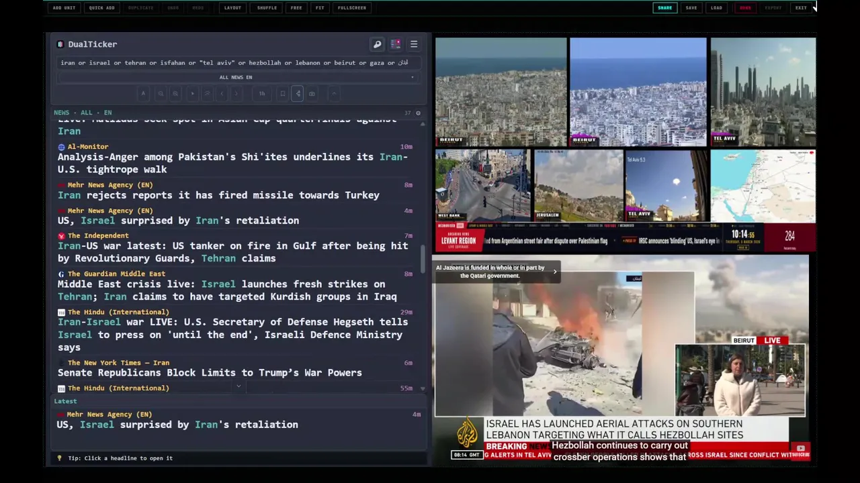Click the zoom out magnifier icon
This screenshot has width=860, height=483.
[x=161, y=93]
